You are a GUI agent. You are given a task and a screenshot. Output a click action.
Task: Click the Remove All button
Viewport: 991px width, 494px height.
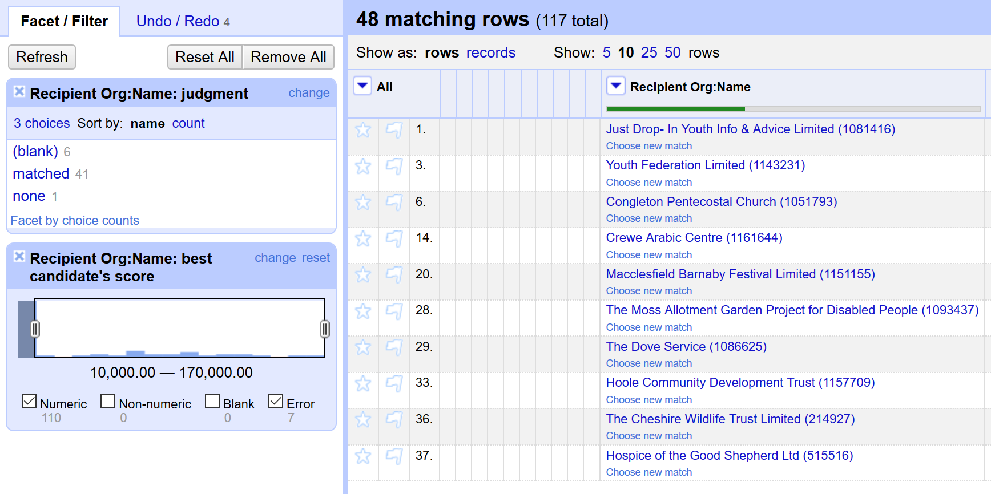point(288,57)
